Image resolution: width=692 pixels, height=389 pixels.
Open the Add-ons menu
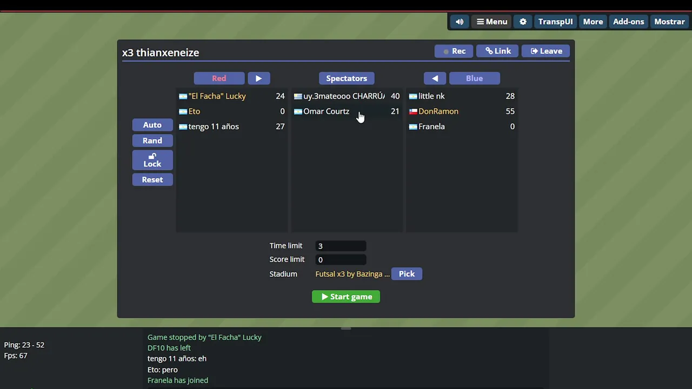[x=628, y=22]
